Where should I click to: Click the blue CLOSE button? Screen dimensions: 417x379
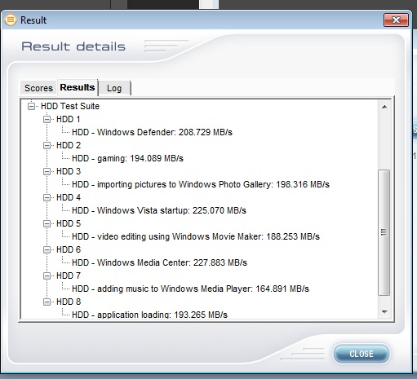(362, 354)
